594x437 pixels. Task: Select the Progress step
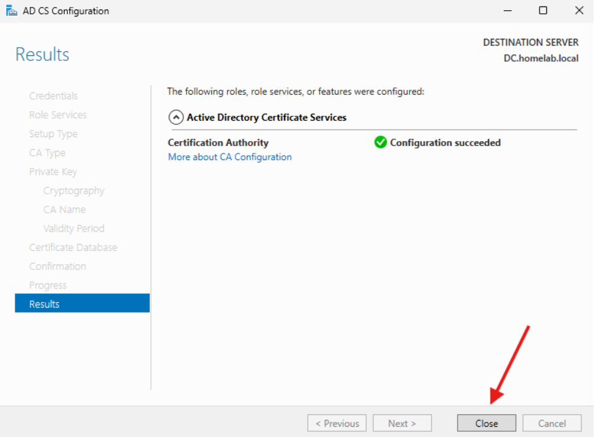[48, 285]
